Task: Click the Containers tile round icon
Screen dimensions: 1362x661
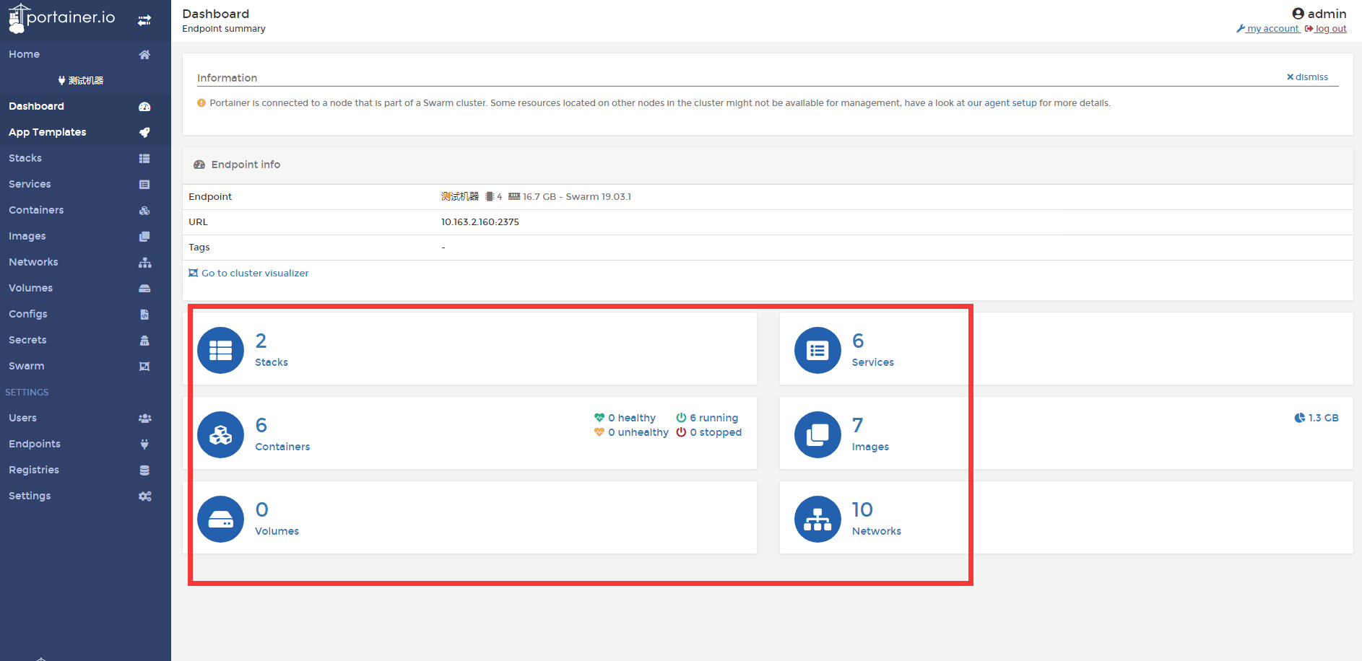Action: click(220, 435)
